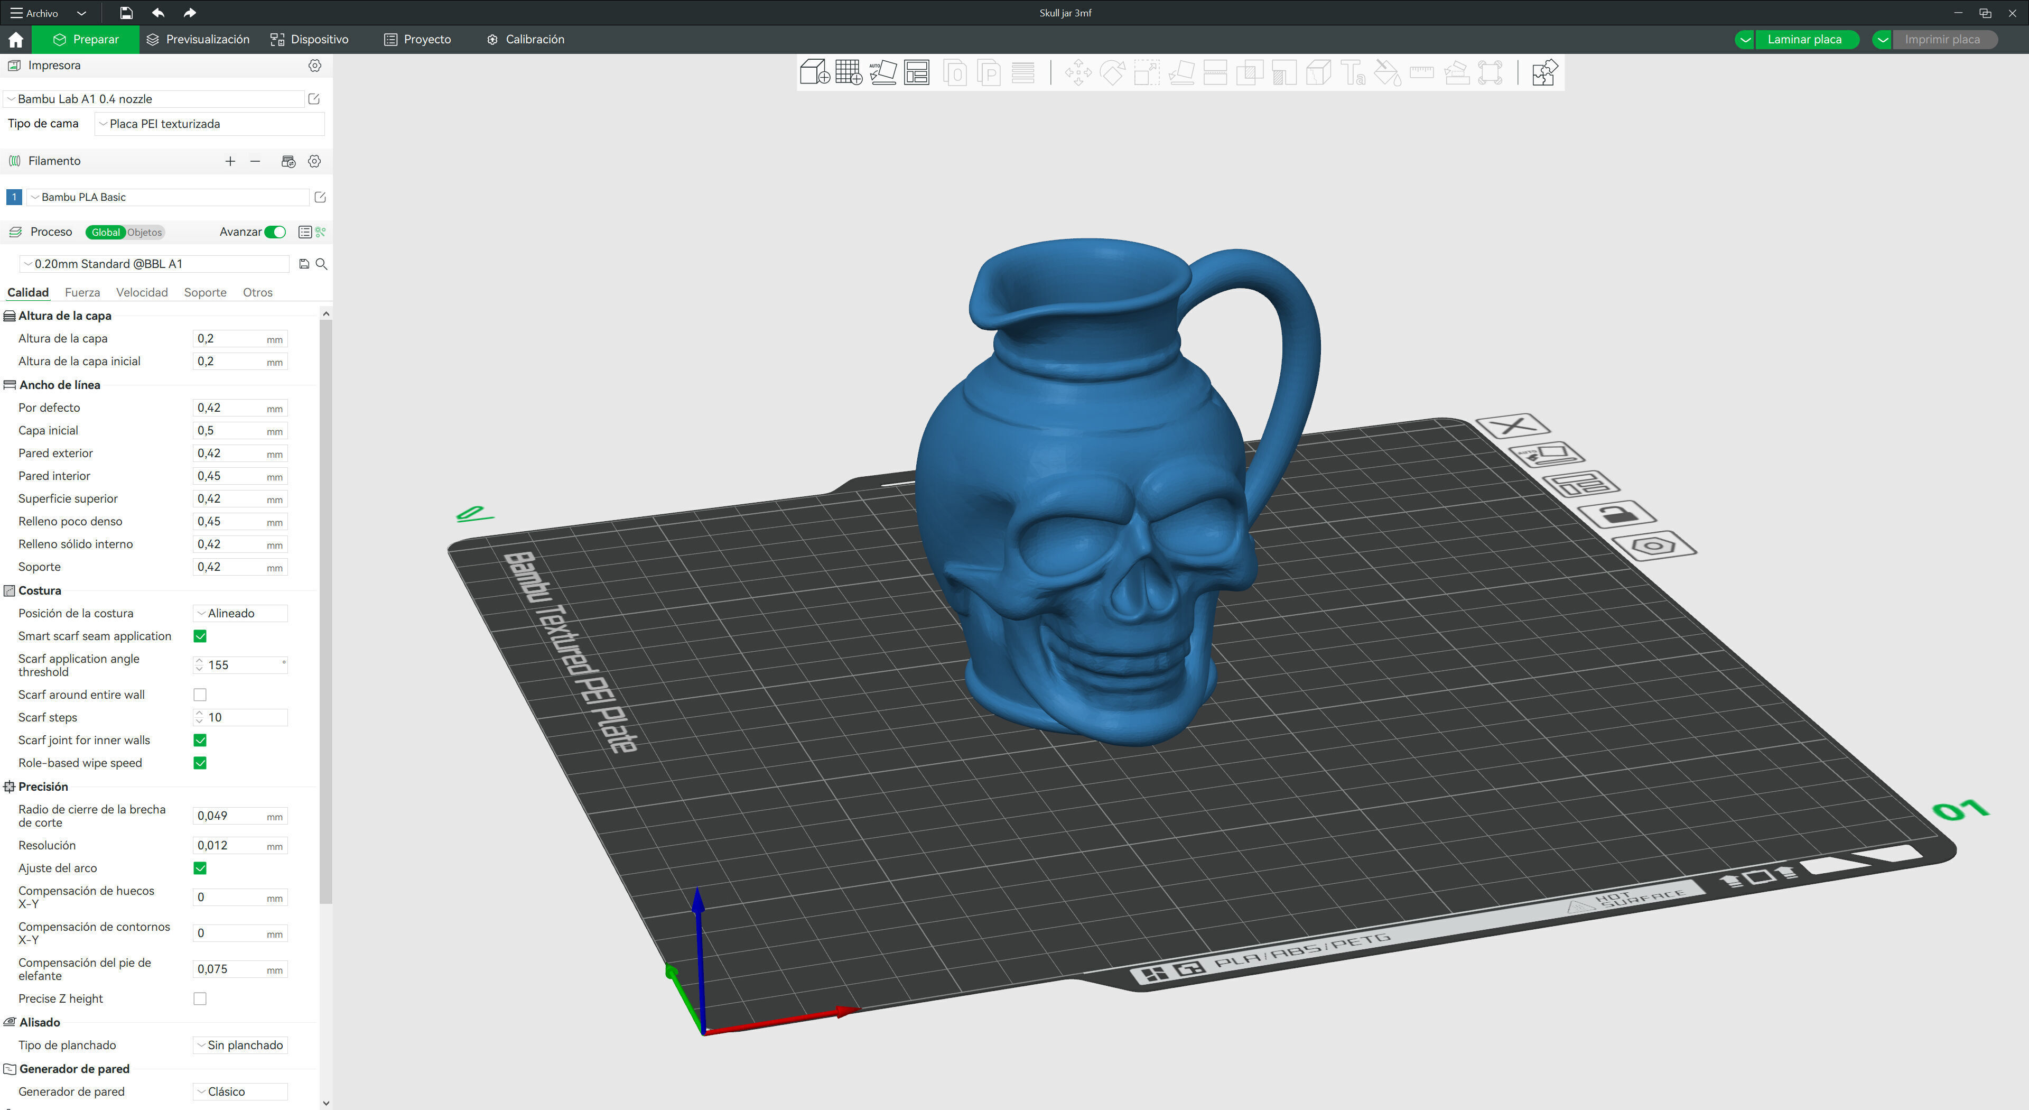
Task: Select the Lay on face tool
Action: pyautogui.click(x=1181, y=73)
